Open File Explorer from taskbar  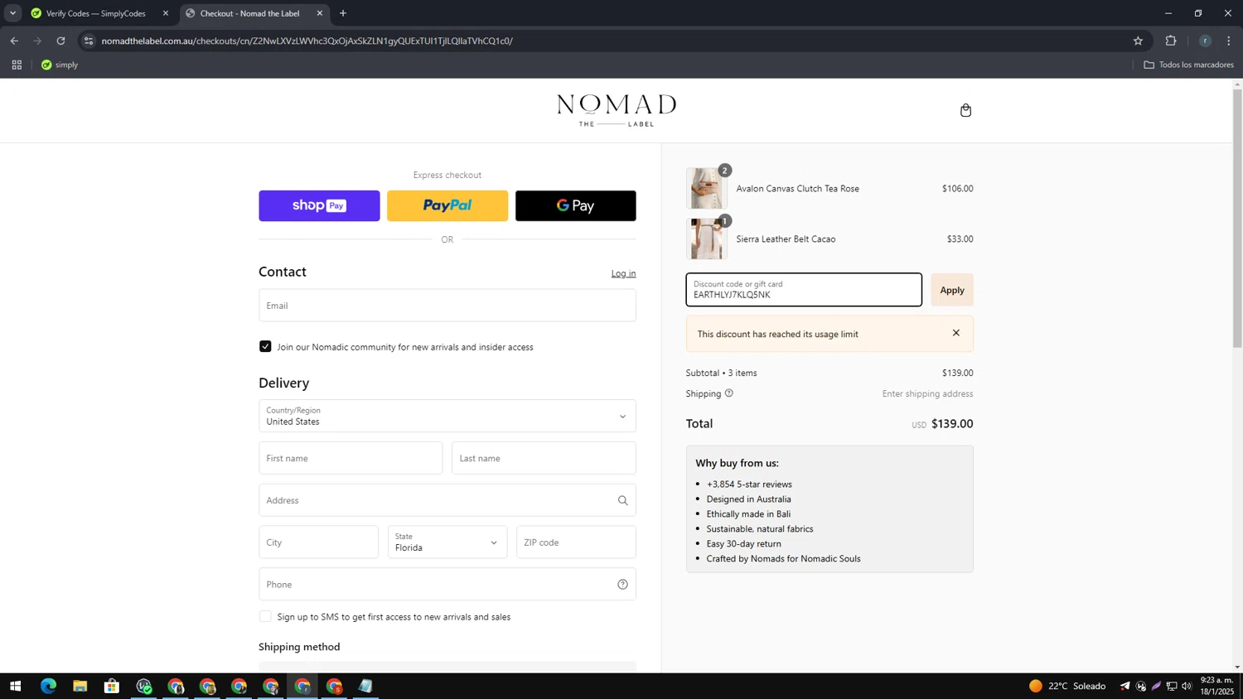tap(80, 686)
